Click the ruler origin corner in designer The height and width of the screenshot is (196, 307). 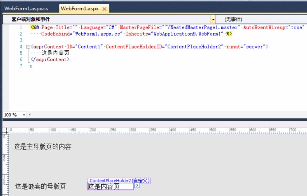6,131
